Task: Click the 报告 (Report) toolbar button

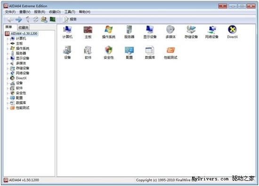Action: (70, 19)
